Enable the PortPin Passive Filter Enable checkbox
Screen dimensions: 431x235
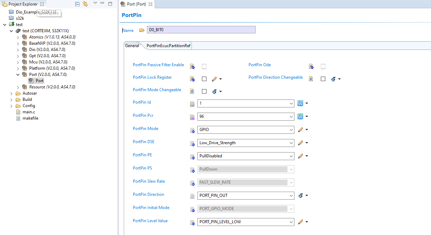point(204,66)
